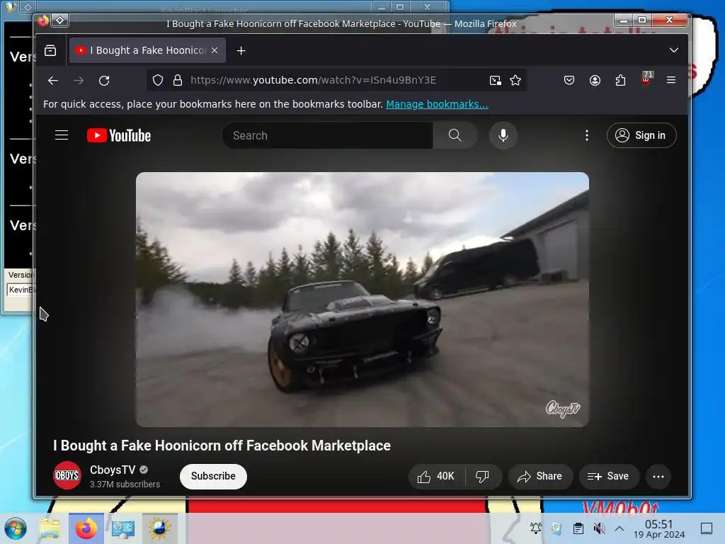Image resolution: width=725 pixels, height=544 pixels.
Task: Sign in to YouTube
Action: point(641,135)
